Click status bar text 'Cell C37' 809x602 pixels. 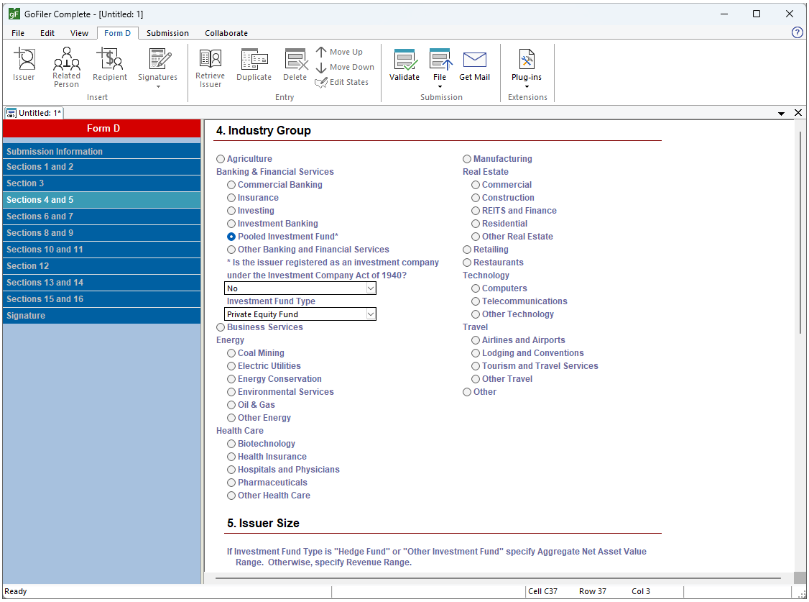[x=542, y=591]
